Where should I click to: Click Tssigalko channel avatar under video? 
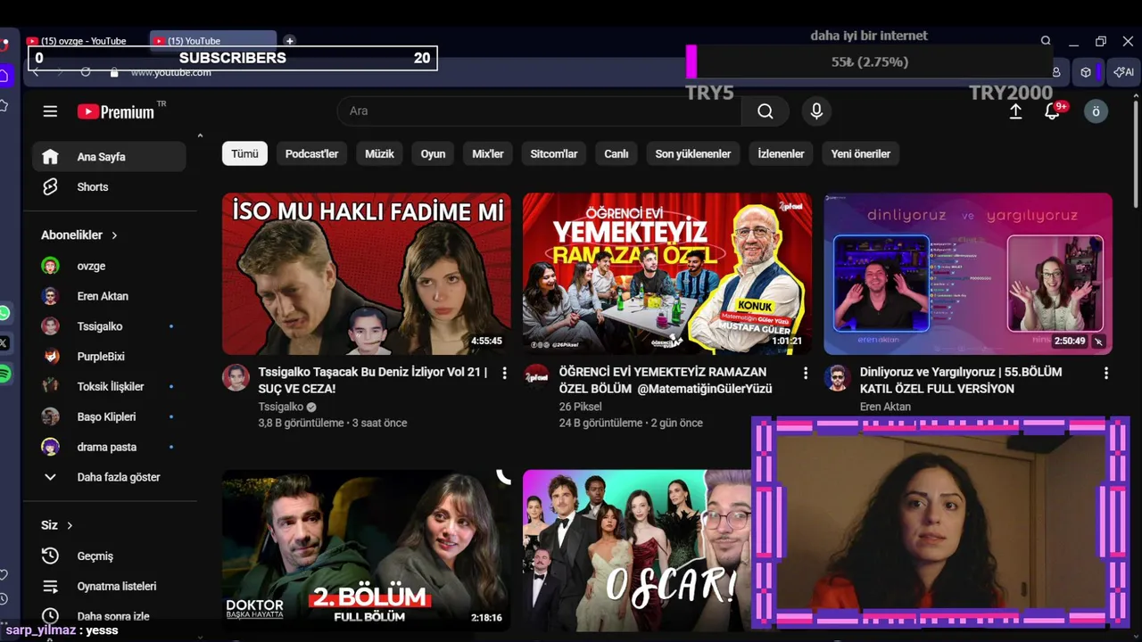click(236, 377)
